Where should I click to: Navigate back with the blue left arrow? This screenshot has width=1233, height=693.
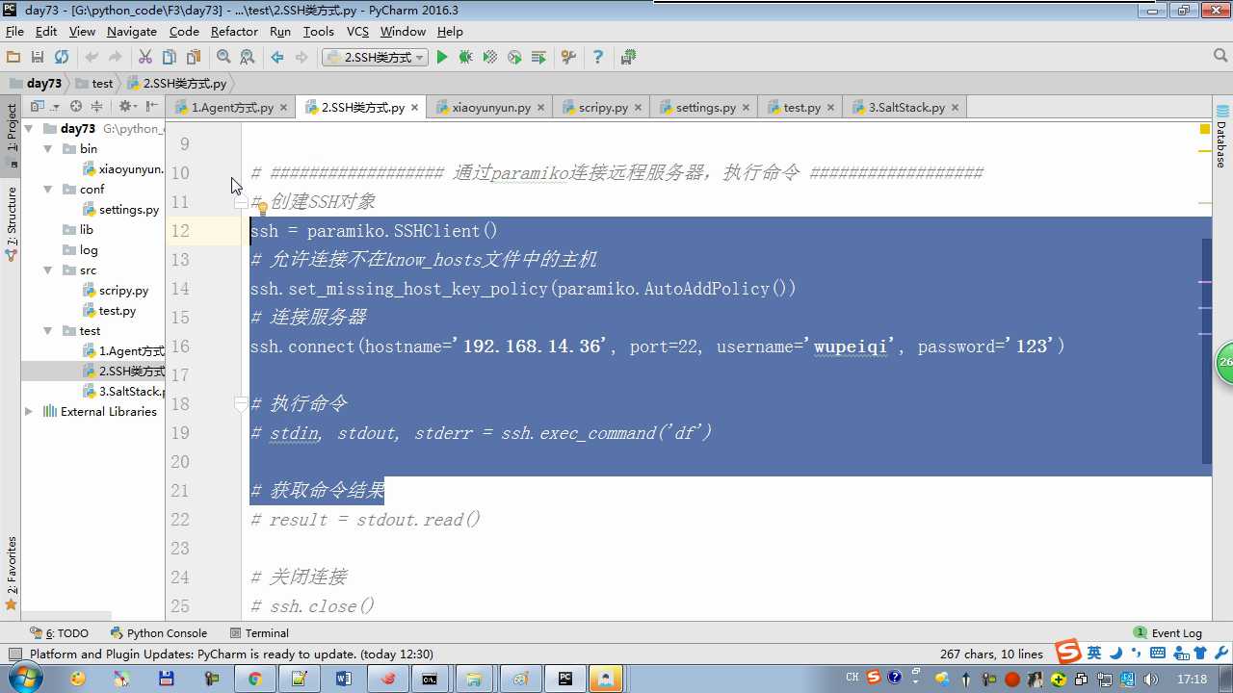click(x=277, y=58)
